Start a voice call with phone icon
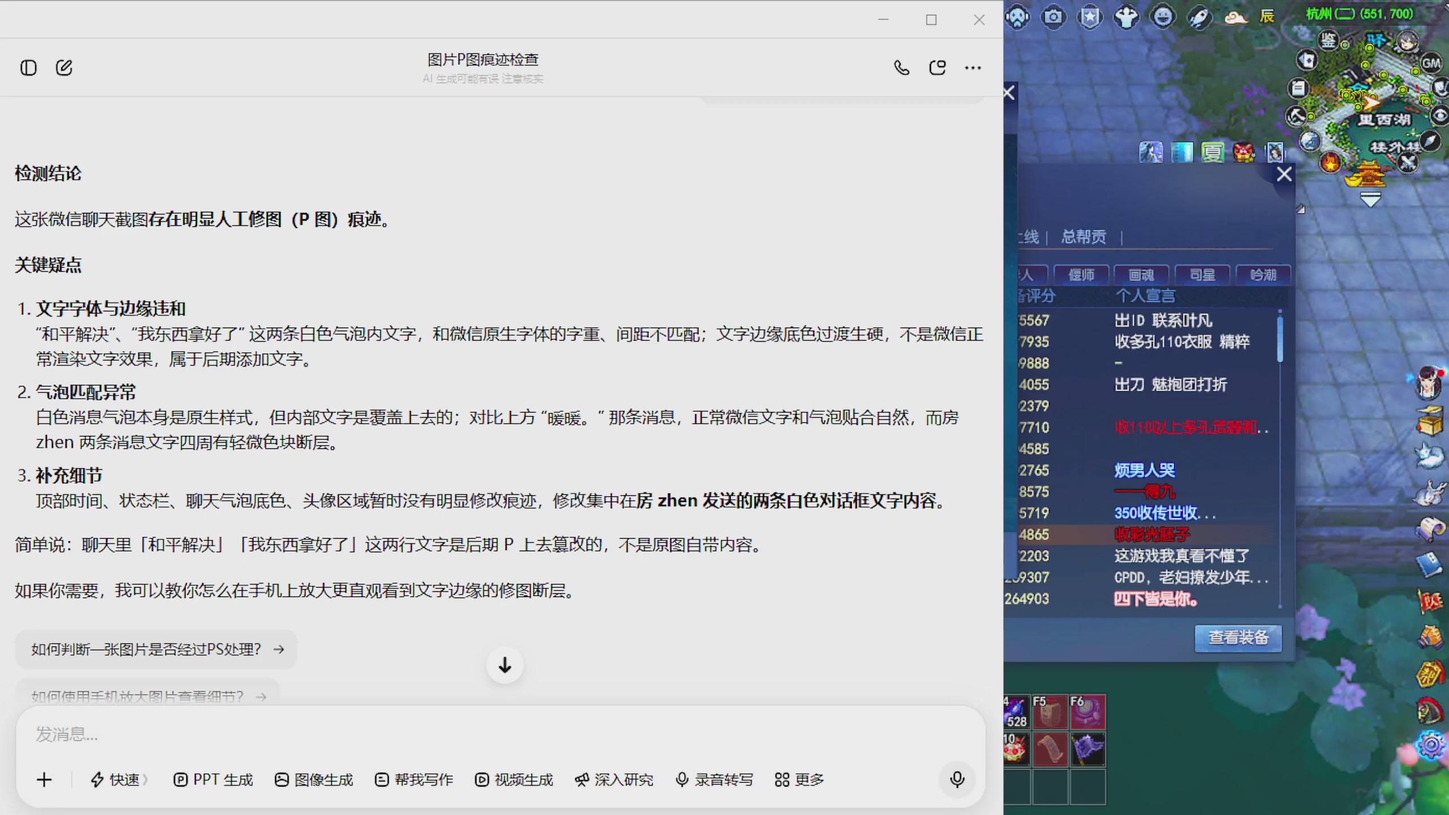Viewport: 1449px width, 815px height. tap(902, 68)
